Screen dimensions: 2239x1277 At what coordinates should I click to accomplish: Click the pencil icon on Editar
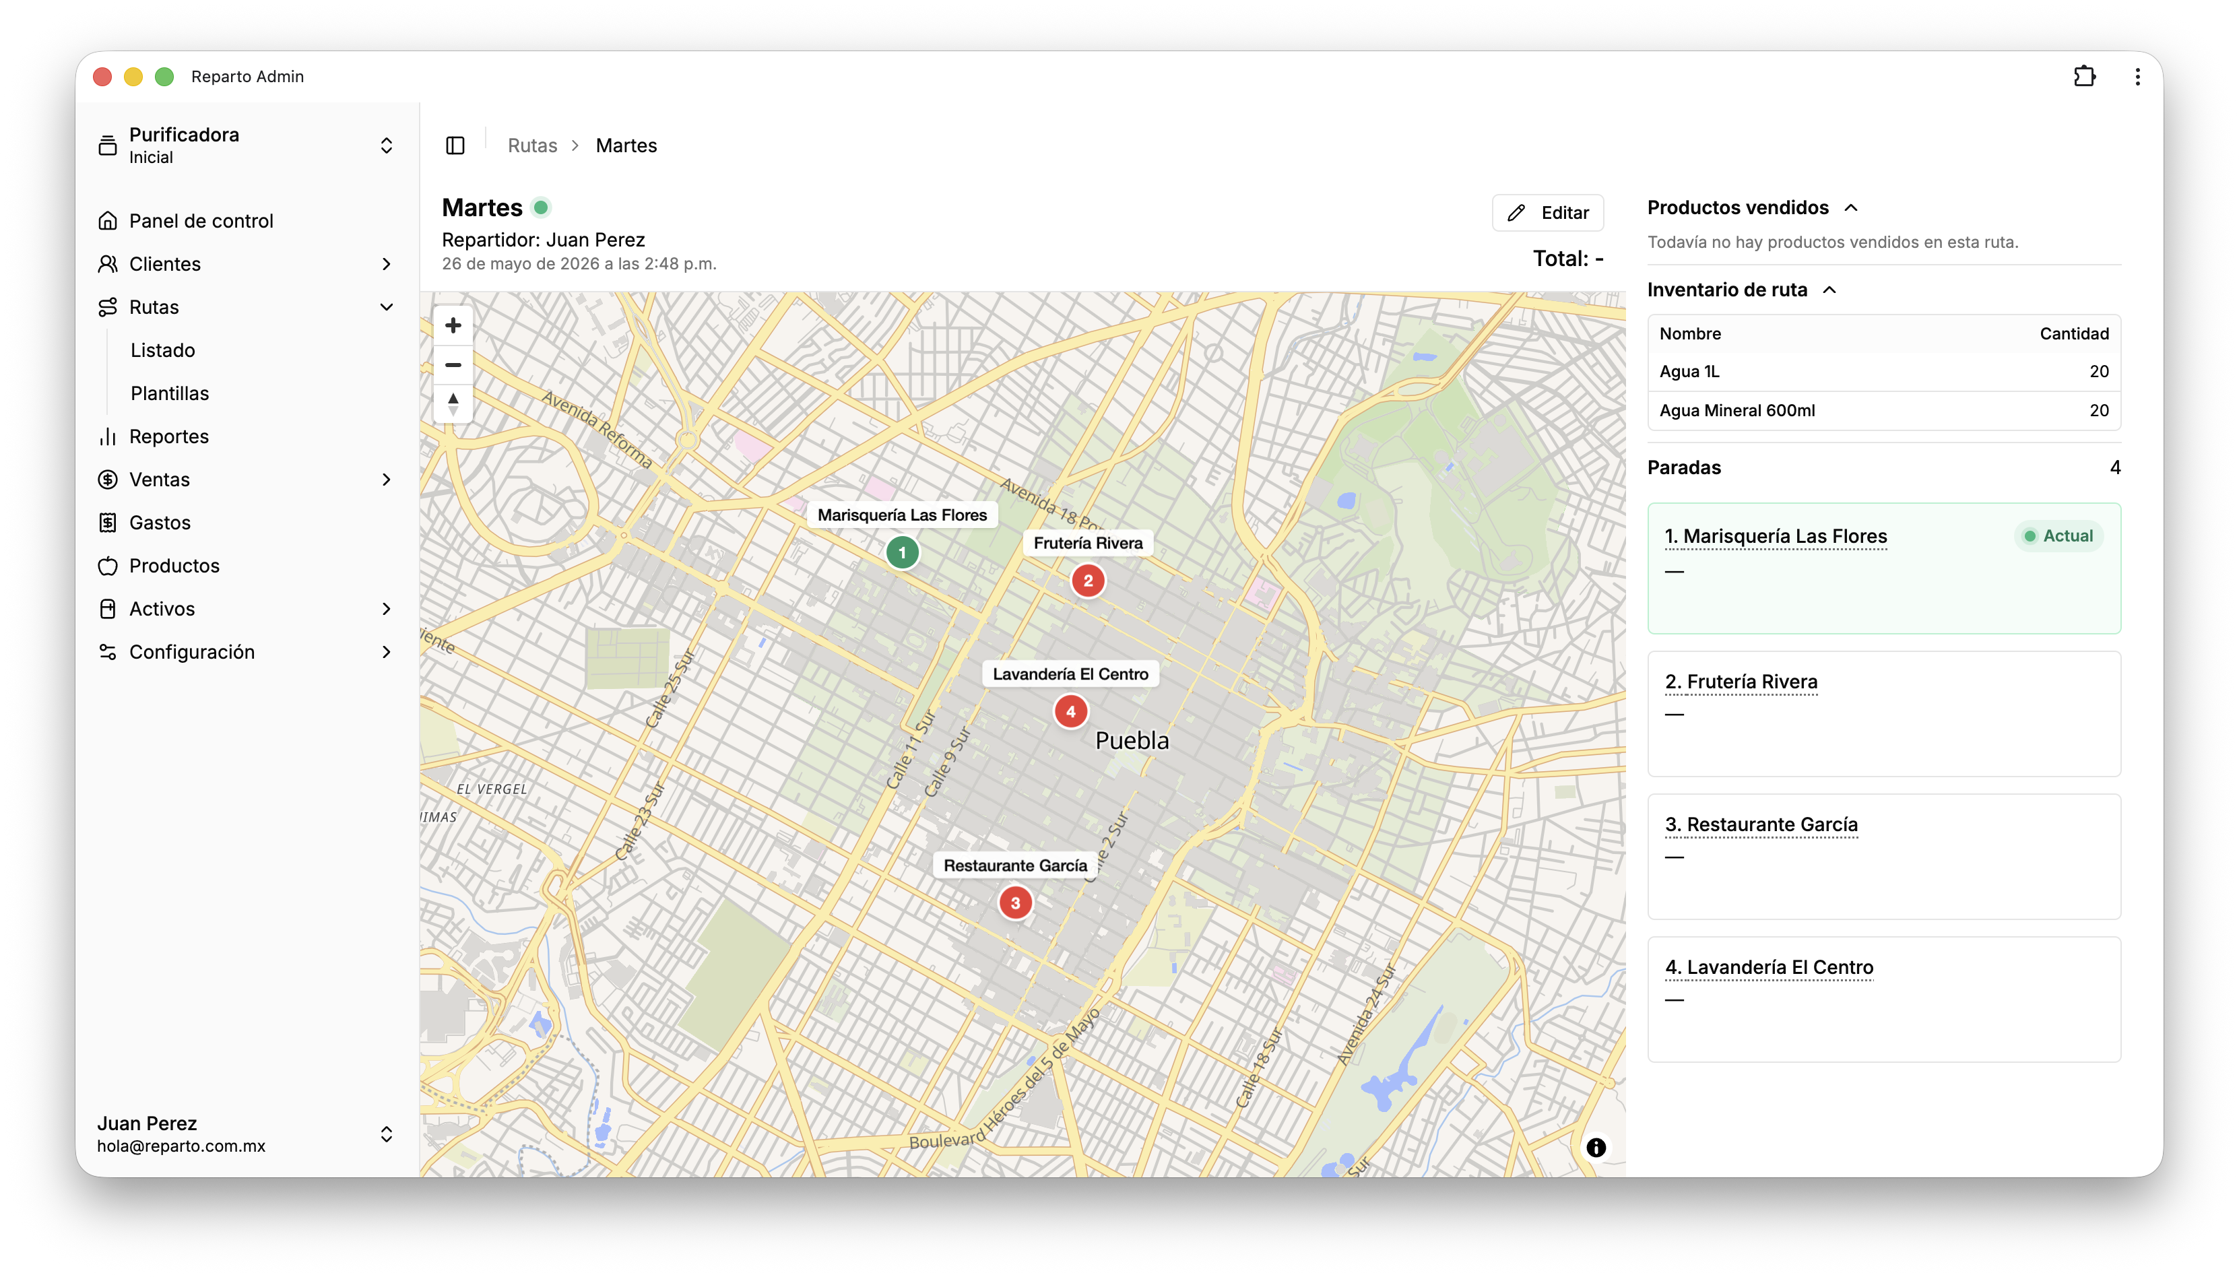point(1516,213)
